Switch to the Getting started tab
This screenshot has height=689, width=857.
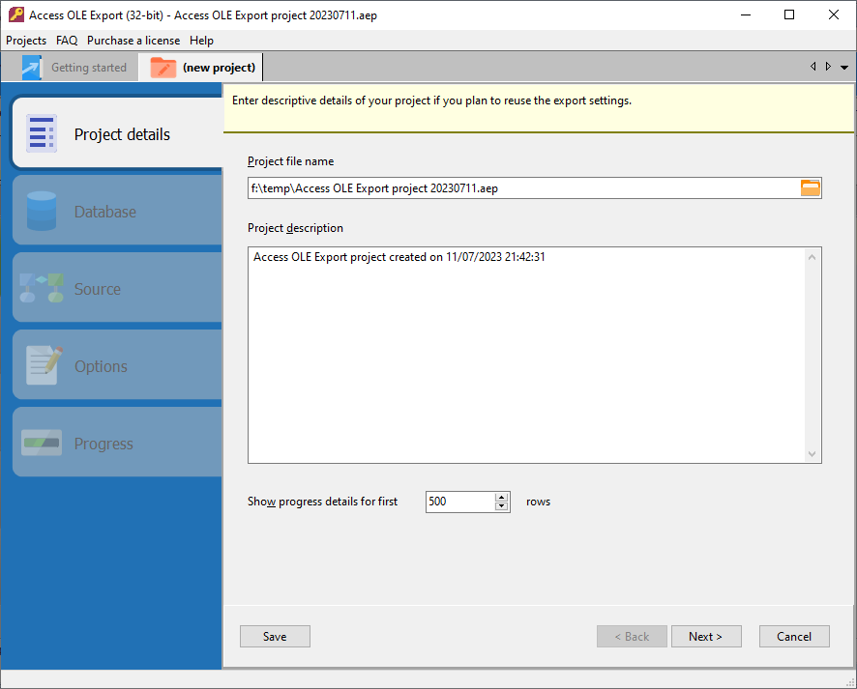(x=88, y=68)
